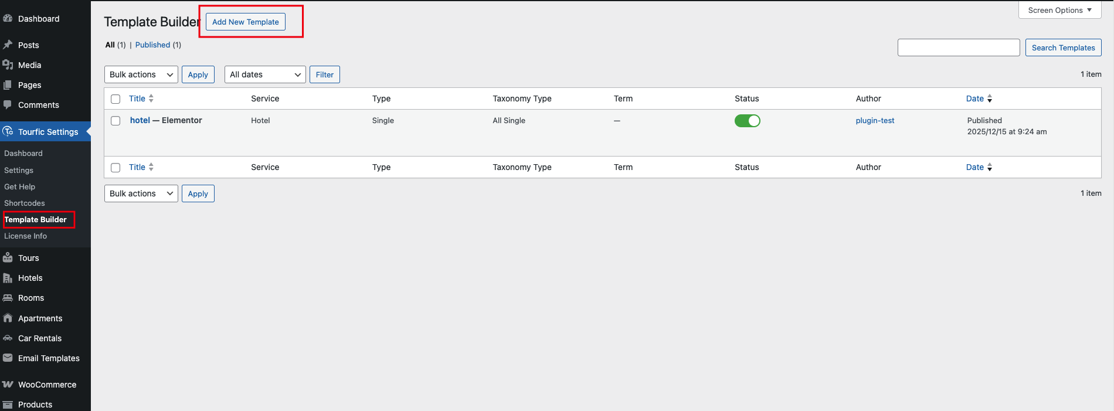Expand the All dates filter dropdown
This screenshot has height=411, width=1114.
[265, 74]
